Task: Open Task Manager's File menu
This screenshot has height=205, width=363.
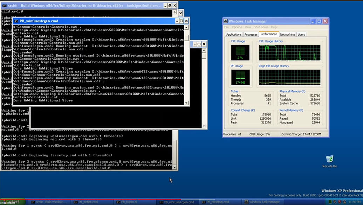Action: 226,27
